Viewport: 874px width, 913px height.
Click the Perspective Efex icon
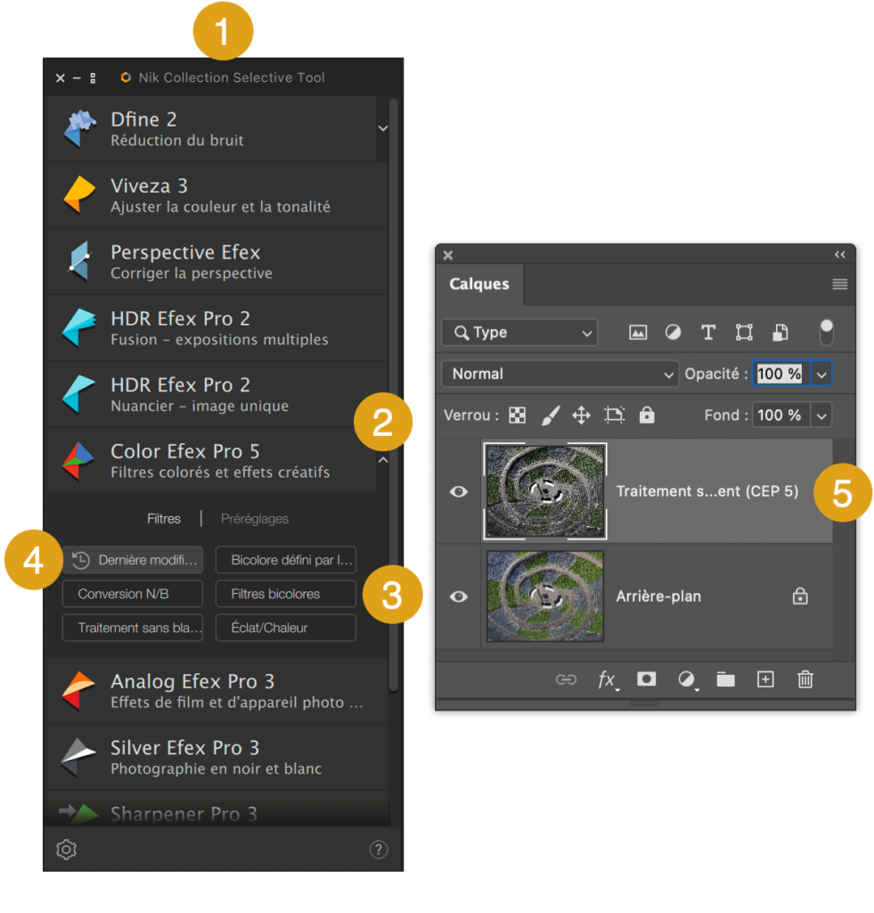(x=79, y=261)
